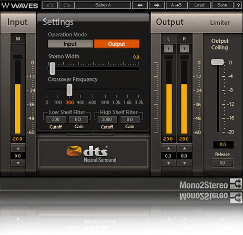Click the input peak readout -20.0
Screen dimensions: 243x235
(17, 139)
